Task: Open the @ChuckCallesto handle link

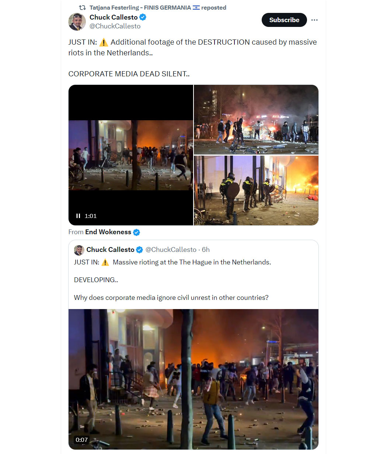Action: tap(115, 26)
